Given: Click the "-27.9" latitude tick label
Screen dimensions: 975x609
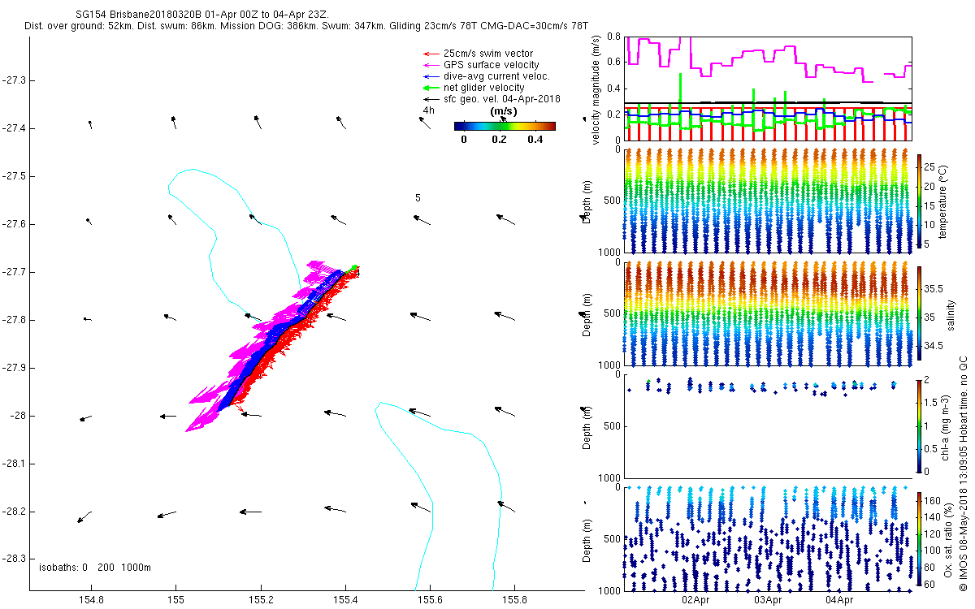Looking at the screenshot, I should (15, 368).
